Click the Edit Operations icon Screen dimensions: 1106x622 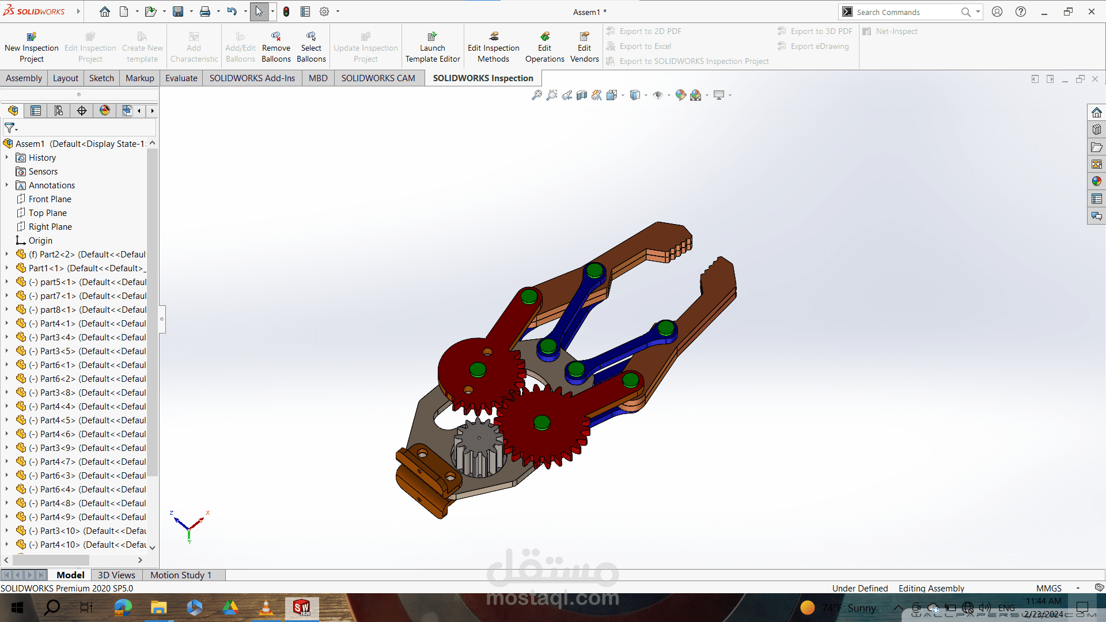pos(544,47)
